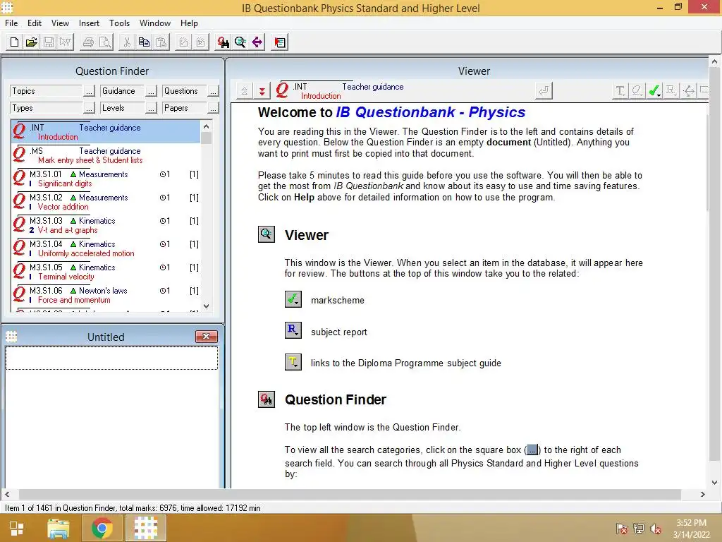Open Google Chrome from the taskbar
722x542 pixels.
pyautogui.click(x=102, y=528)
